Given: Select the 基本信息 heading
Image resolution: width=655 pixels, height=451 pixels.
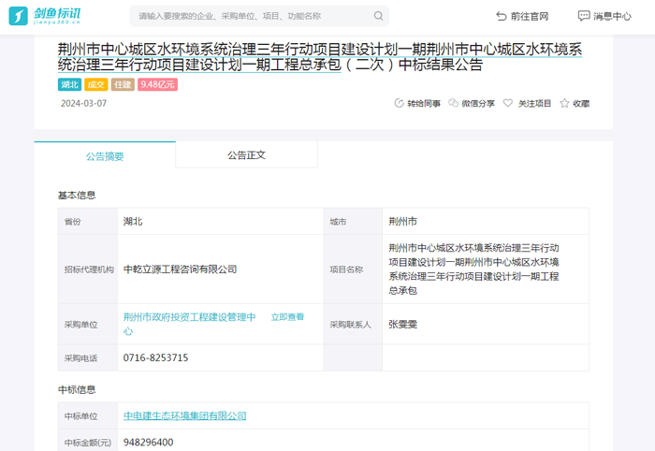Looking at the screenshot, I should [x=77, y=195].
